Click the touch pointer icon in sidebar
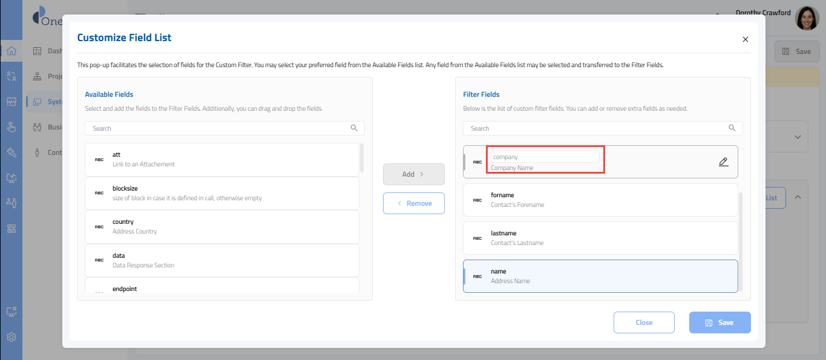This screenshot has height=360, width=826. [11, 127]
